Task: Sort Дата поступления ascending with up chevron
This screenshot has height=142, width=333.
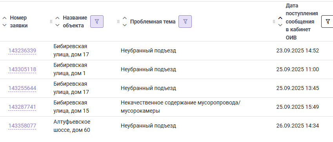Action: pyautogui.click(x=280, y=18)
